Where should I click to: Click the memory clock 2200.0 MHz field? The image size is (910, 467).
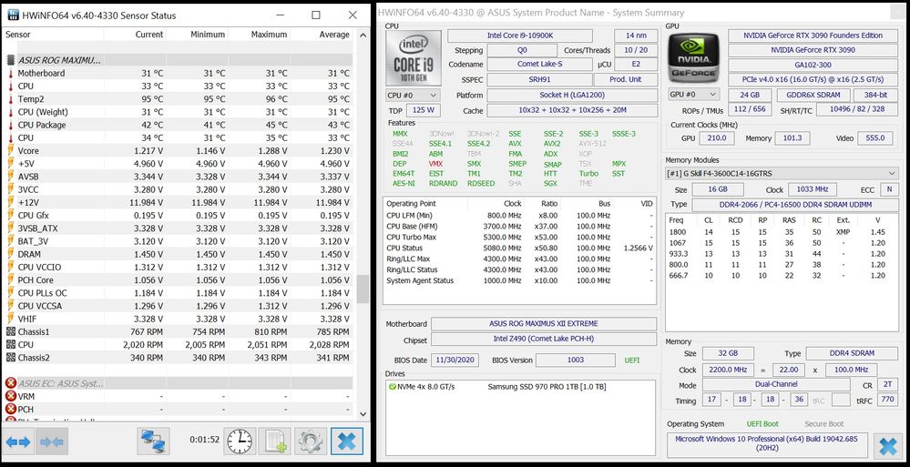pyautogui.click(x=728, y=370)
